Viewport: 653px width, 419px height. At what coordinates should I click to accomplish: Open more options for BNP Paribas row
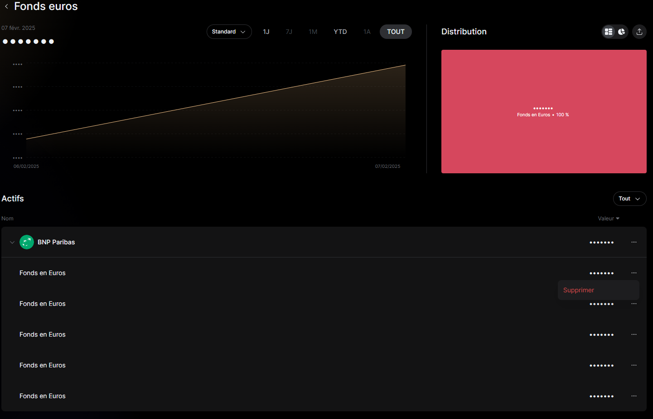(634, 242)
